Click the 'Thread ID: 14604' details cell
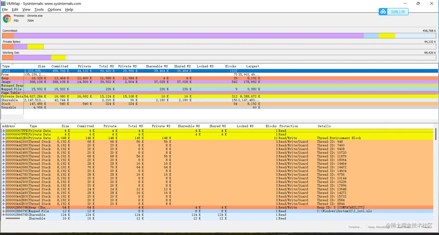 (x=332, y=171)
